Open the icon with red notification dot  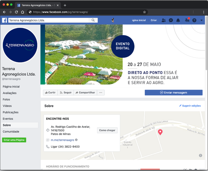click(187, 20)
